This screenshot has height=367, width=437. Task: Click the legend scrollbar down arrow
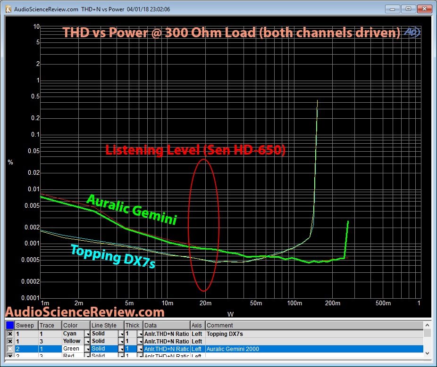coord(427,353)
